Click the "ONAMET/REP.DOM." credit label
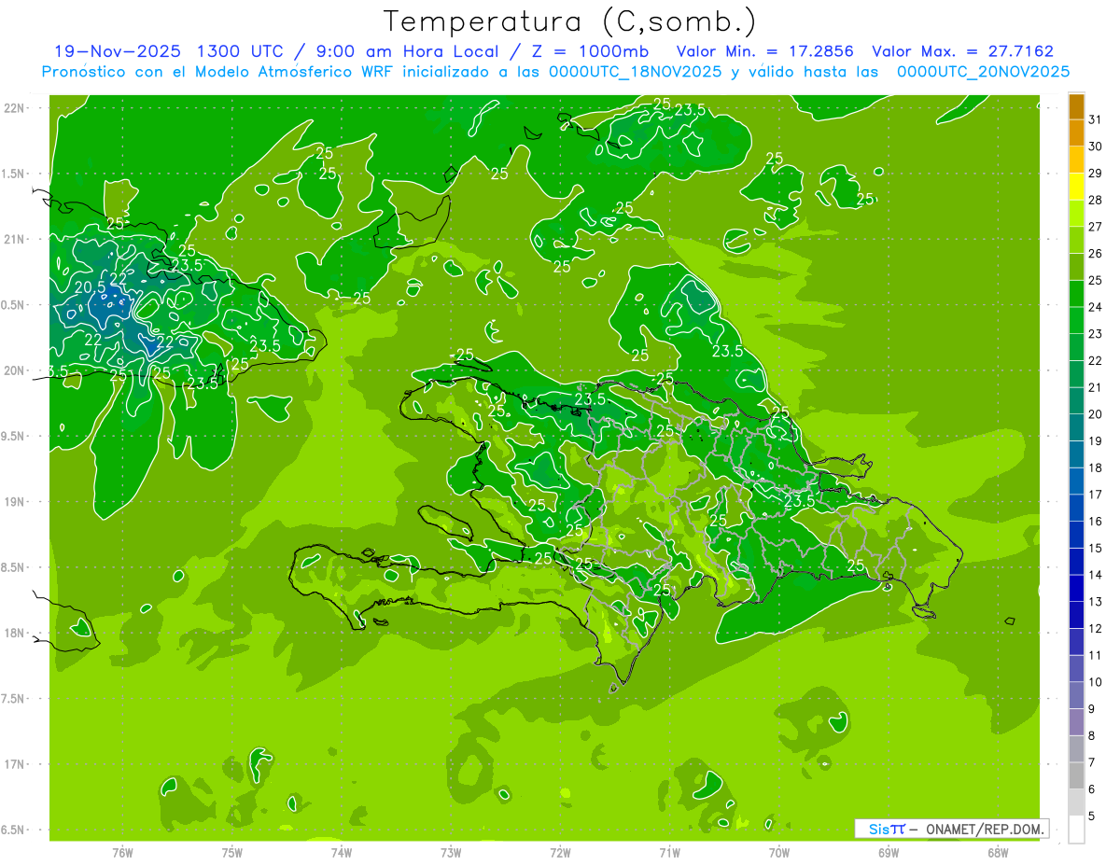This screenshot has width=1120, height=865. click(984, 829)
